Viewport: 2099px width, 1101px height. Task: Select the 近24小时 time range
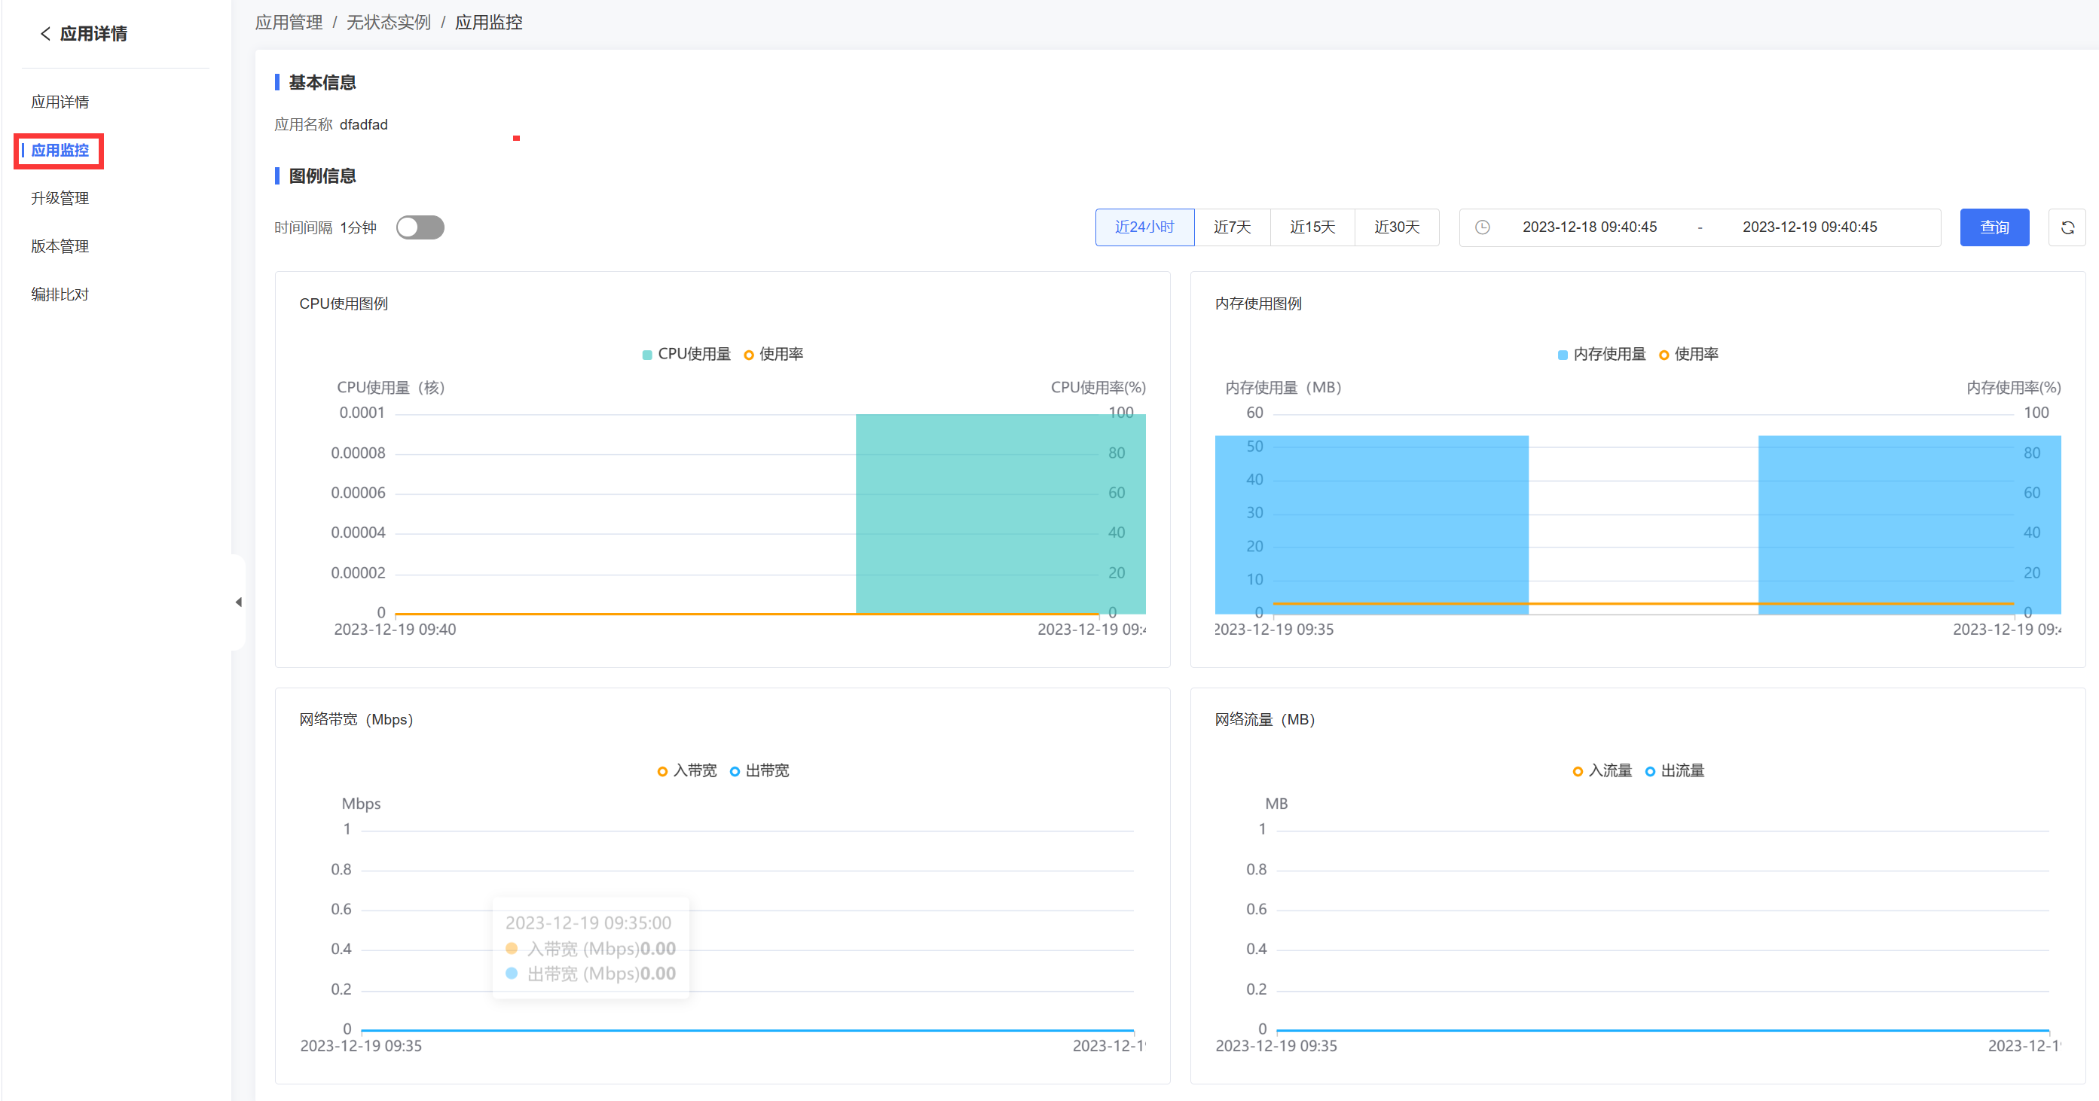click(x=1144, y=227)
